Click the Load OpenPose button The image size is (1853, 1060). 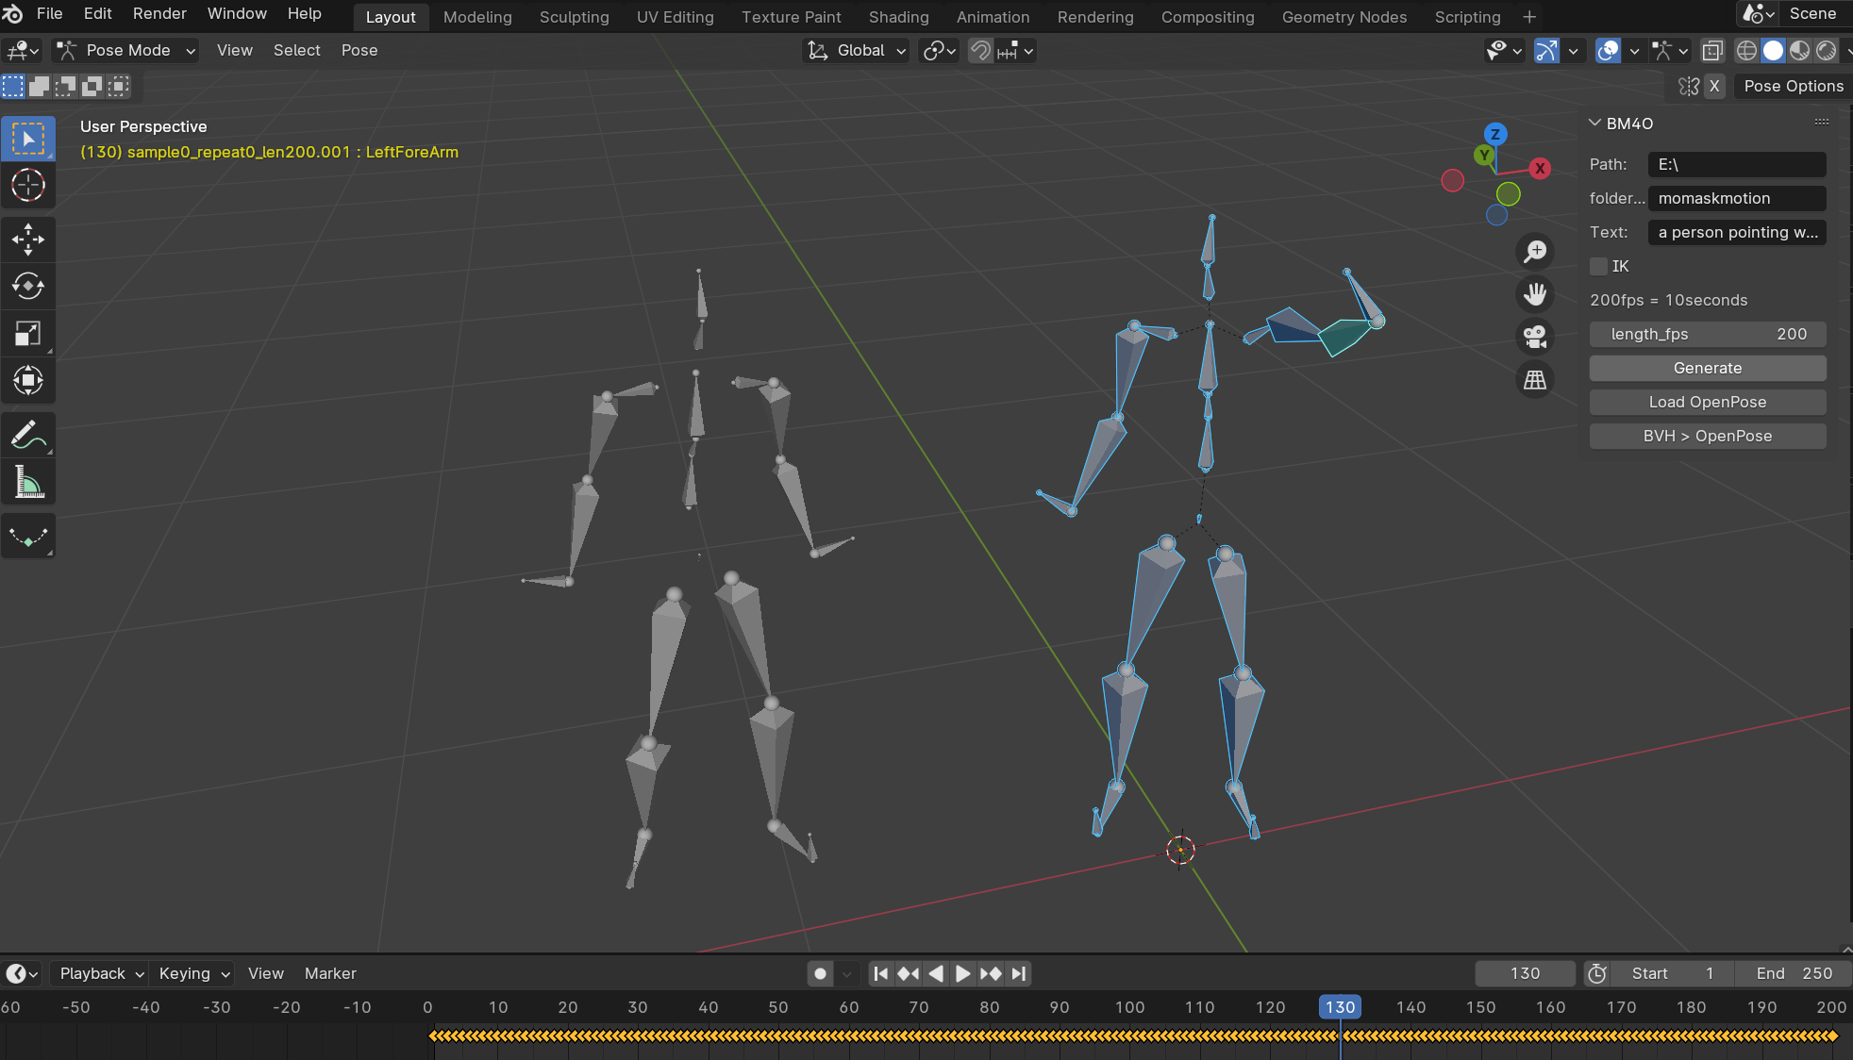pyautogui.click(x=1707, y=403)
